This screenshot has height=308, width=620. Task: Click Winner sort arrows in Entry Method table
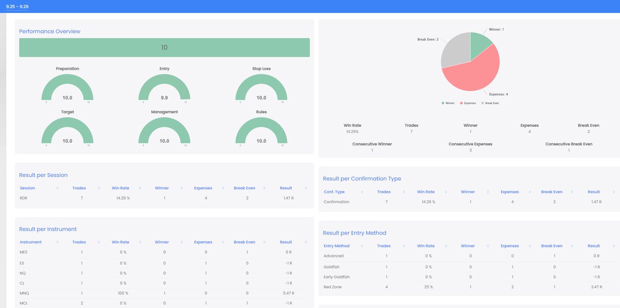[x=487, y=246]
